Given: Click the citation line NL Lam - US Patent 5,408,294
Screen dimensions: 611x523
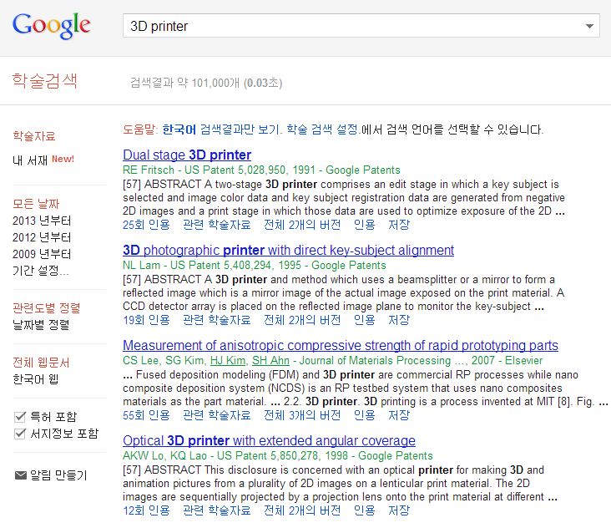Looking at the screenshot, I should click(x=255, y=265).
